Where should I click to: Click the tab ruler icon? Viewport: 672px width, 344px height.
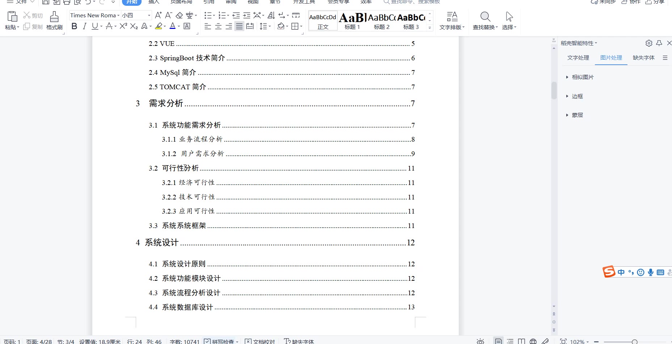296,15
